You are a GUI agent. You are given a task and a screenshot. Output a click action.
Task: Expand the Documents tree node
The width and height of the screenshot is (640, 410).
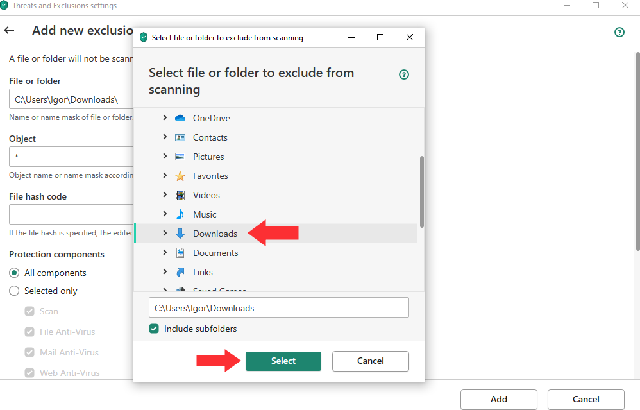tap(165, 252)
